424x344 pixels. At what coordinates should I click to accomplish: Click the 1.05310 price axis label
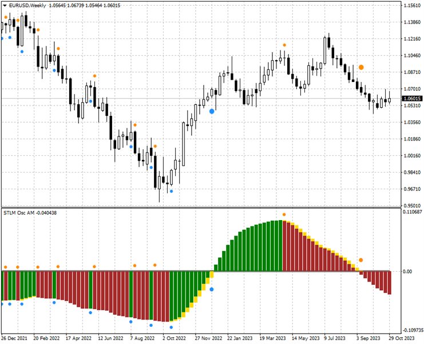(x=412, y=105)
